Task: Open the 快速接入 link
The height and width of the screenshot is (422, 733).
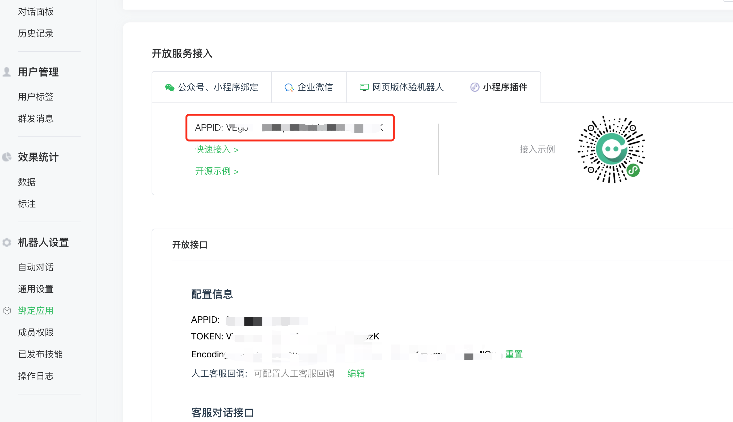Action: point(217,150)
